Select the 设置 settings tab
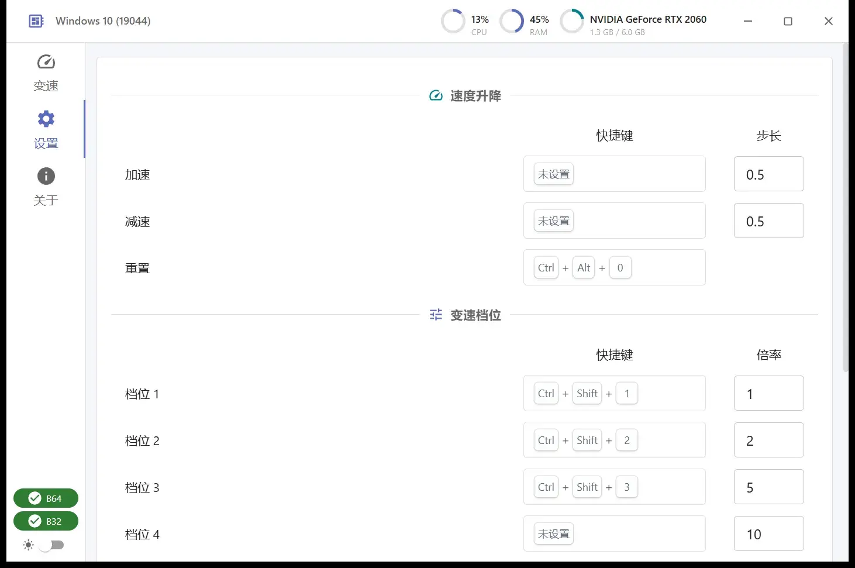The image size is (855, 568). click(x=46, y=130)
